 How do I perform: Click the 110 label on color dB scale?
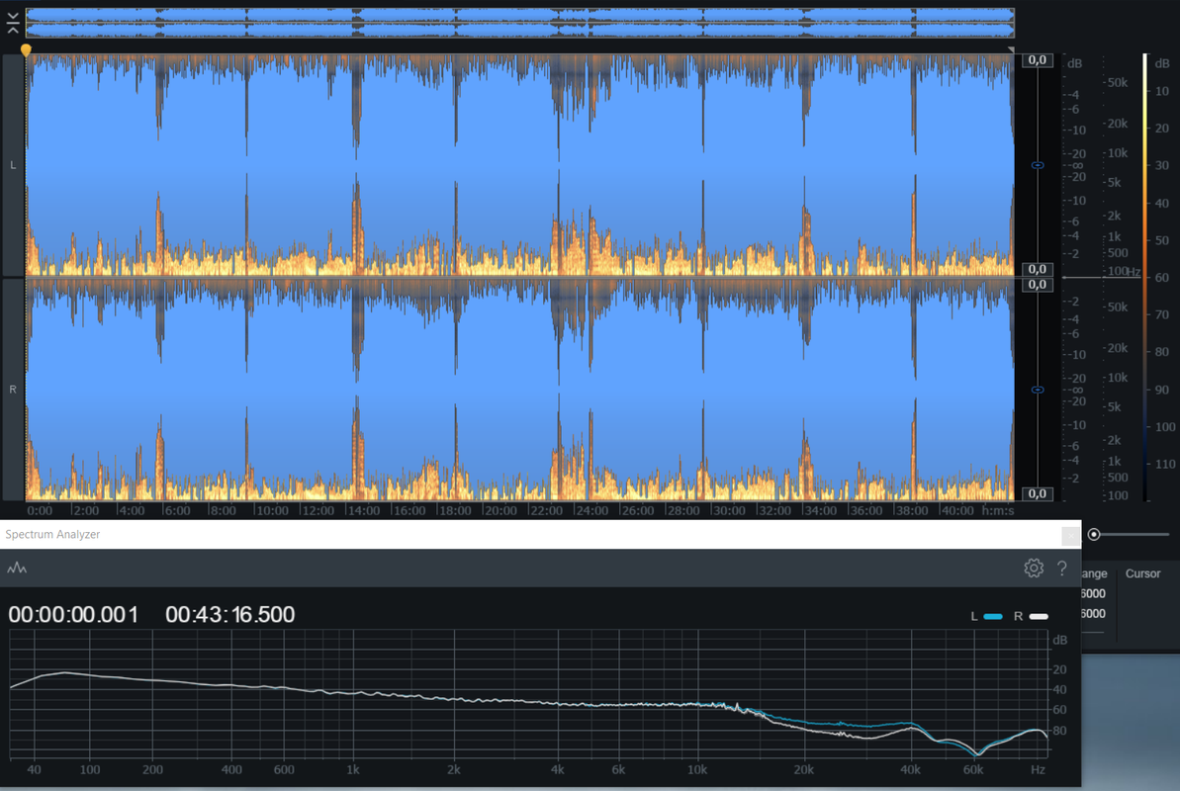[x=1165, y=464]
